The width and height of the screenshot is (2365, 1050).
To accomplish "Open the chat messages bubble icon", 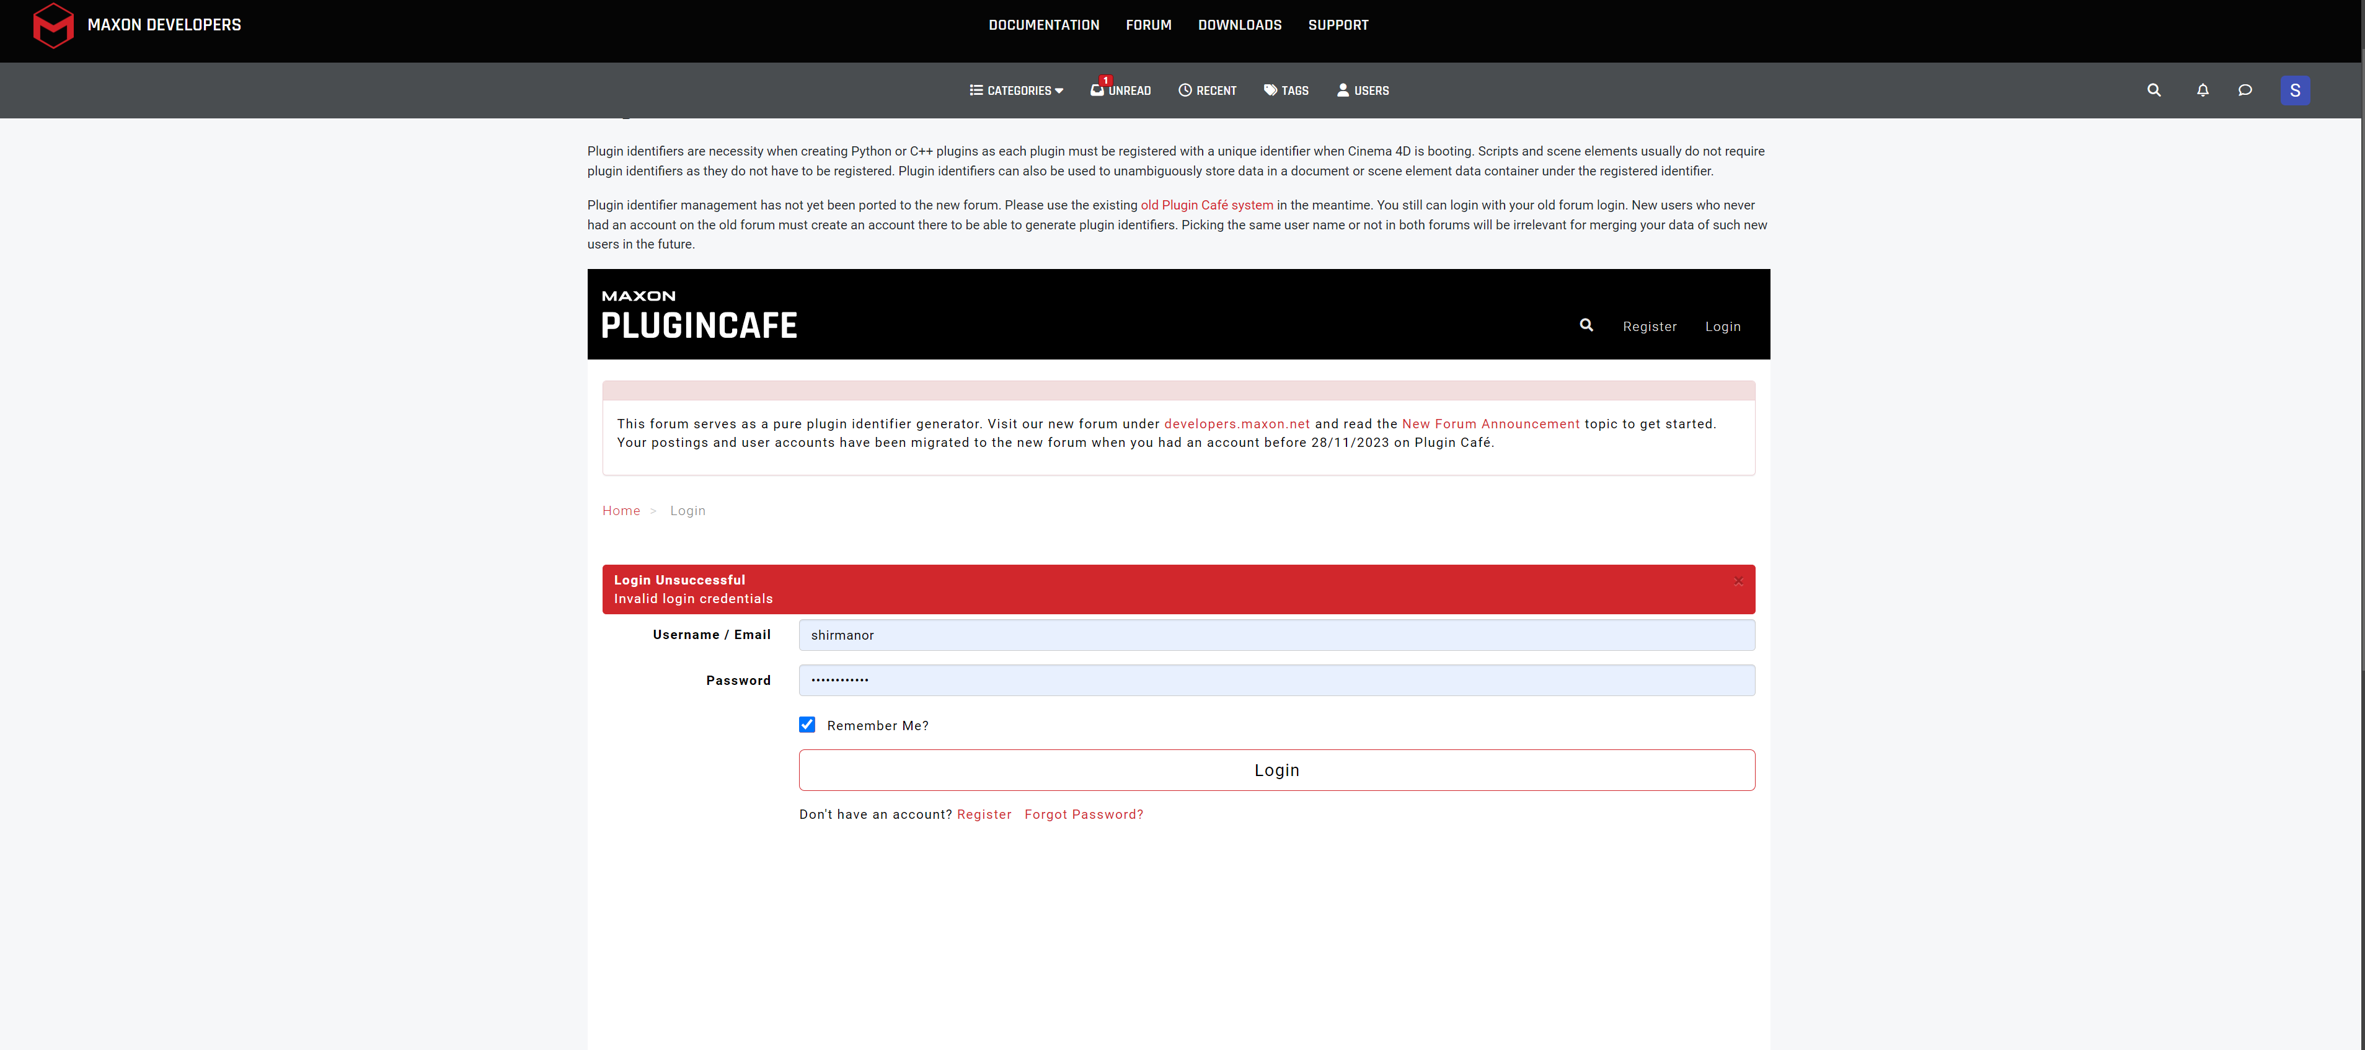I will (2244, 90).
